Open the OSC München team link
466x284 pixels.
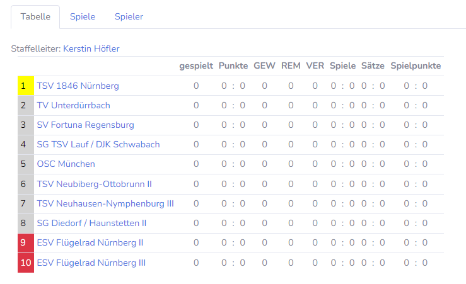pyautogui.click(x=66, y=164)
